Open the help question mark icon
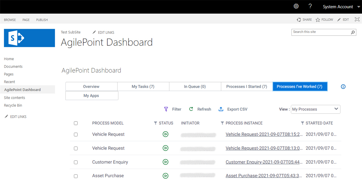This screenshot has width=362, height=182. point(310,6)
